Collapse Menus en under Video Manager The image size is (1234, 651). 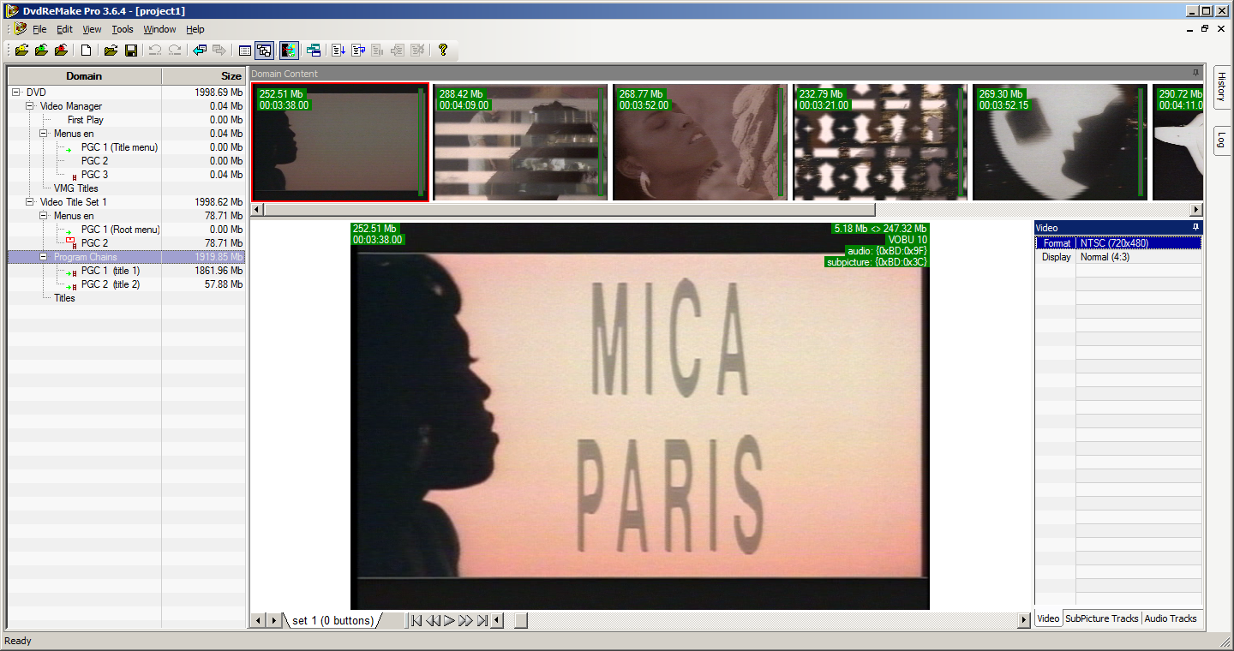44,134
